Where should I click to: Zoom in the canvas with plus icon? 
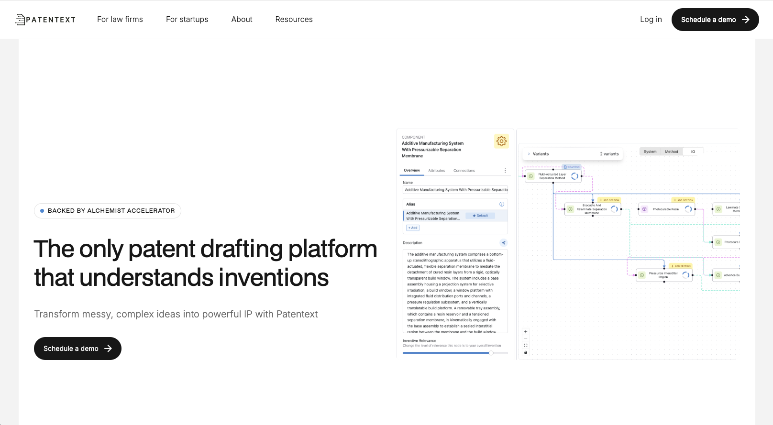point(526,332)
